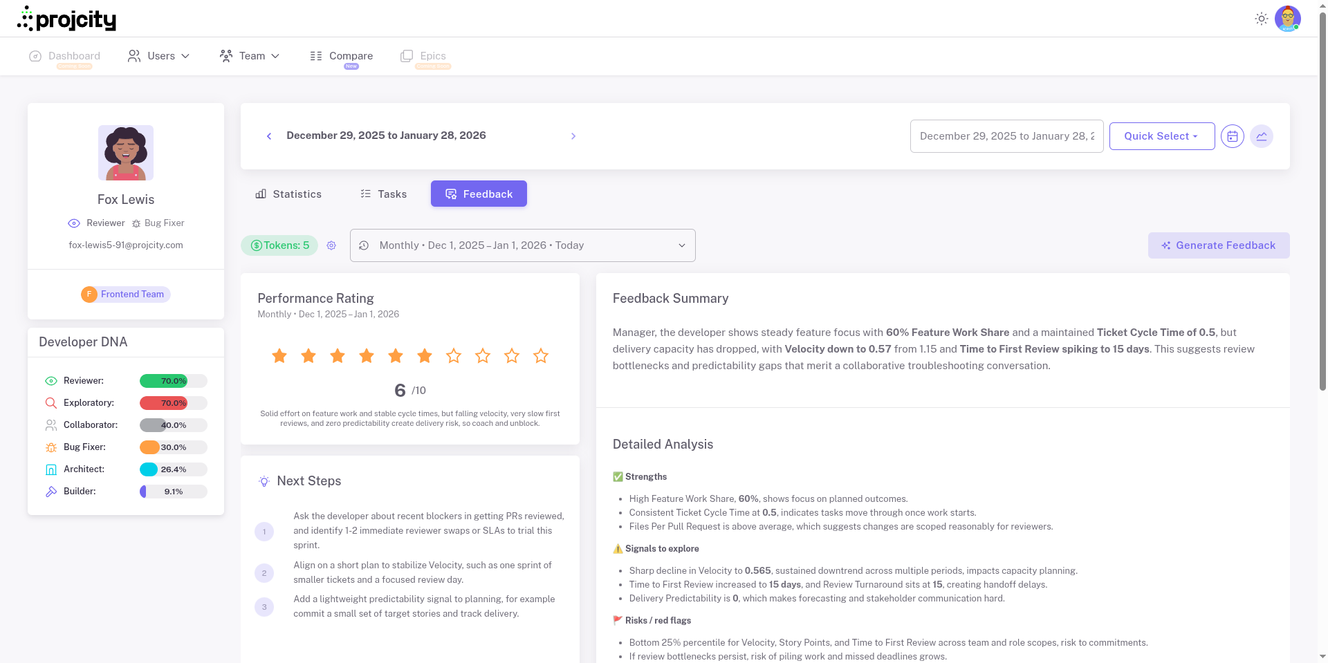This screenshot has width=1328, height=663.
Task: Open the user avatar in the top-right
Action: pos(1288,19)
